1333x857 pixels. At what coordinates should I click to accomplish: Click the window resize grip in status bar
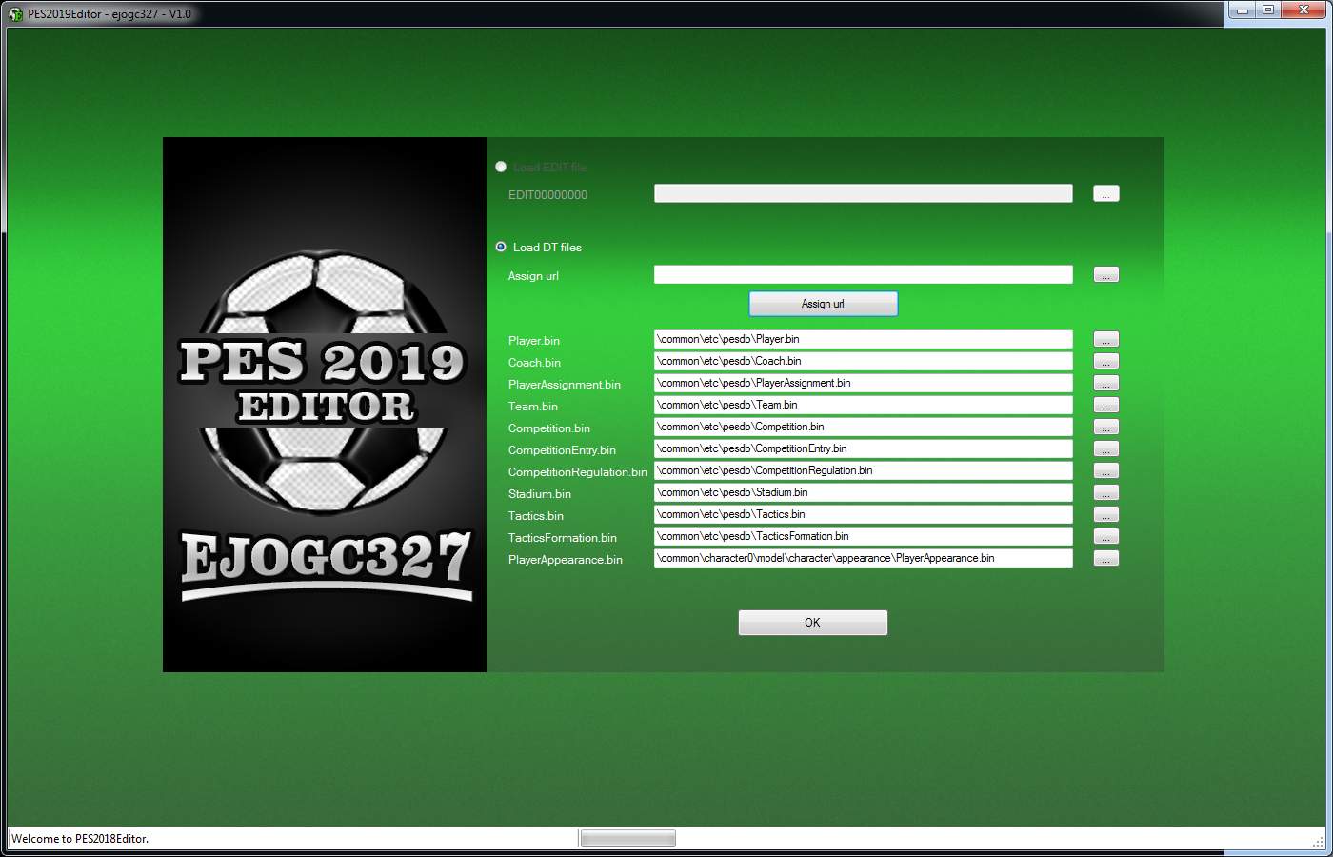pyautogui.click(x=1318, y=841)
